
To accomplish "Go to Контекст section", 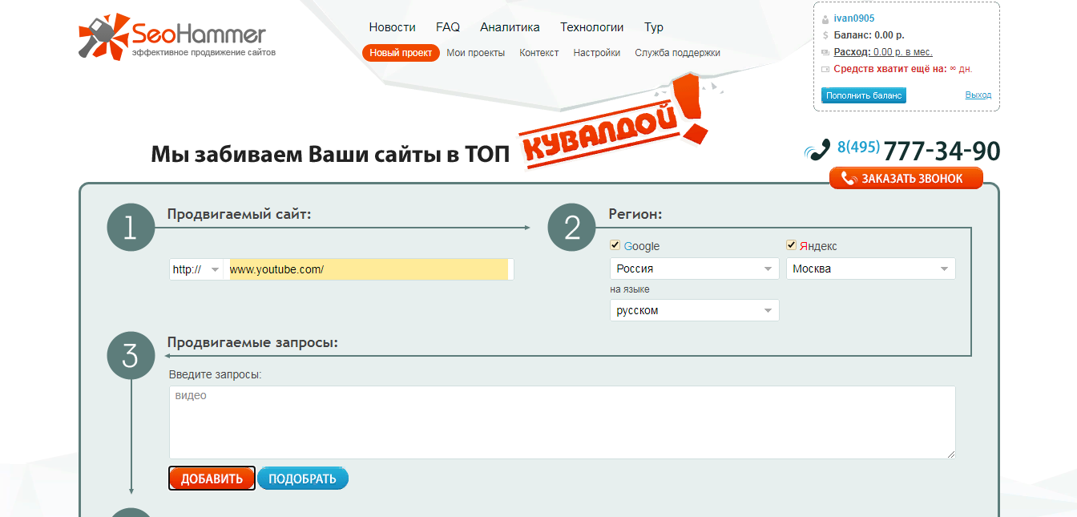I will [x=539, y=53].
